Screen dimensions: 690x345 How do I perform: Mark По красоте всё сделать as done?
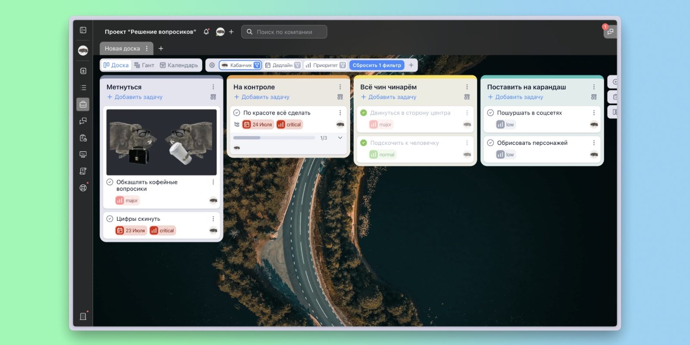coord(237,113)
